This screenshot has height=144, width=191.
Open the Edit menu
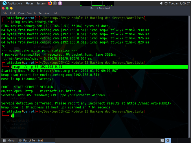coord(13,13)
